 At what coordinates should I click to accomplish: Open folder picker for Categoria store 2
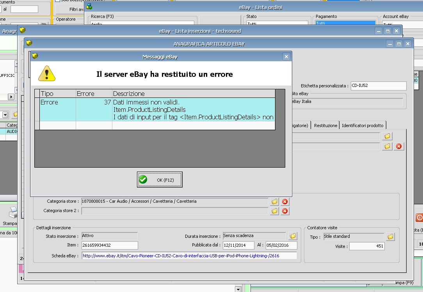(274, 211)
